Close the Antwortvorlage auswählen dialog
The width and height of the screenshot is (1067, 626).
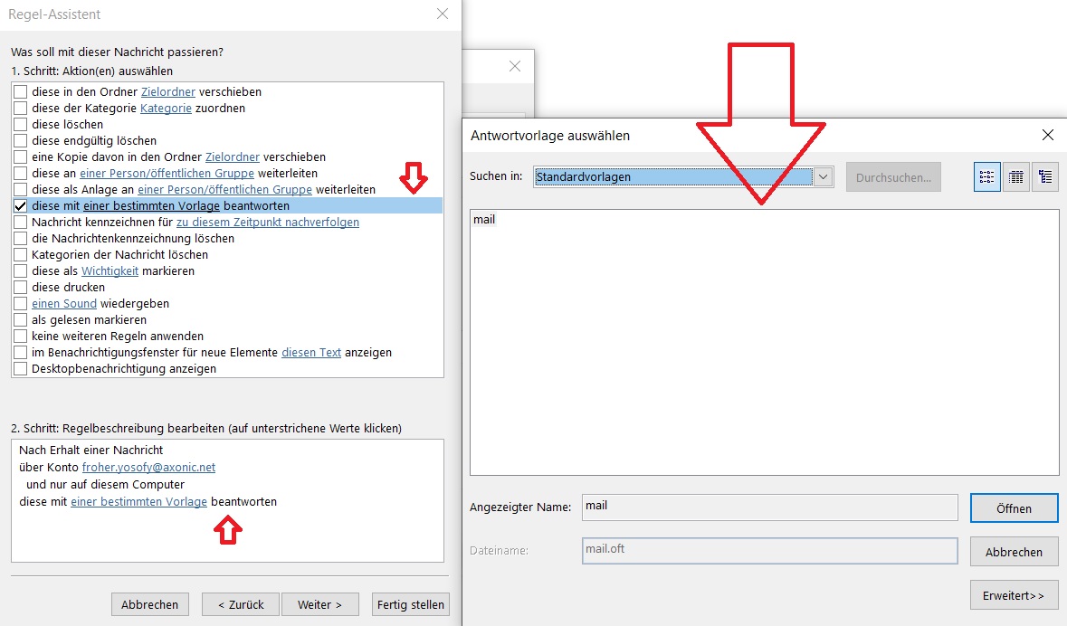[1048, 135]
